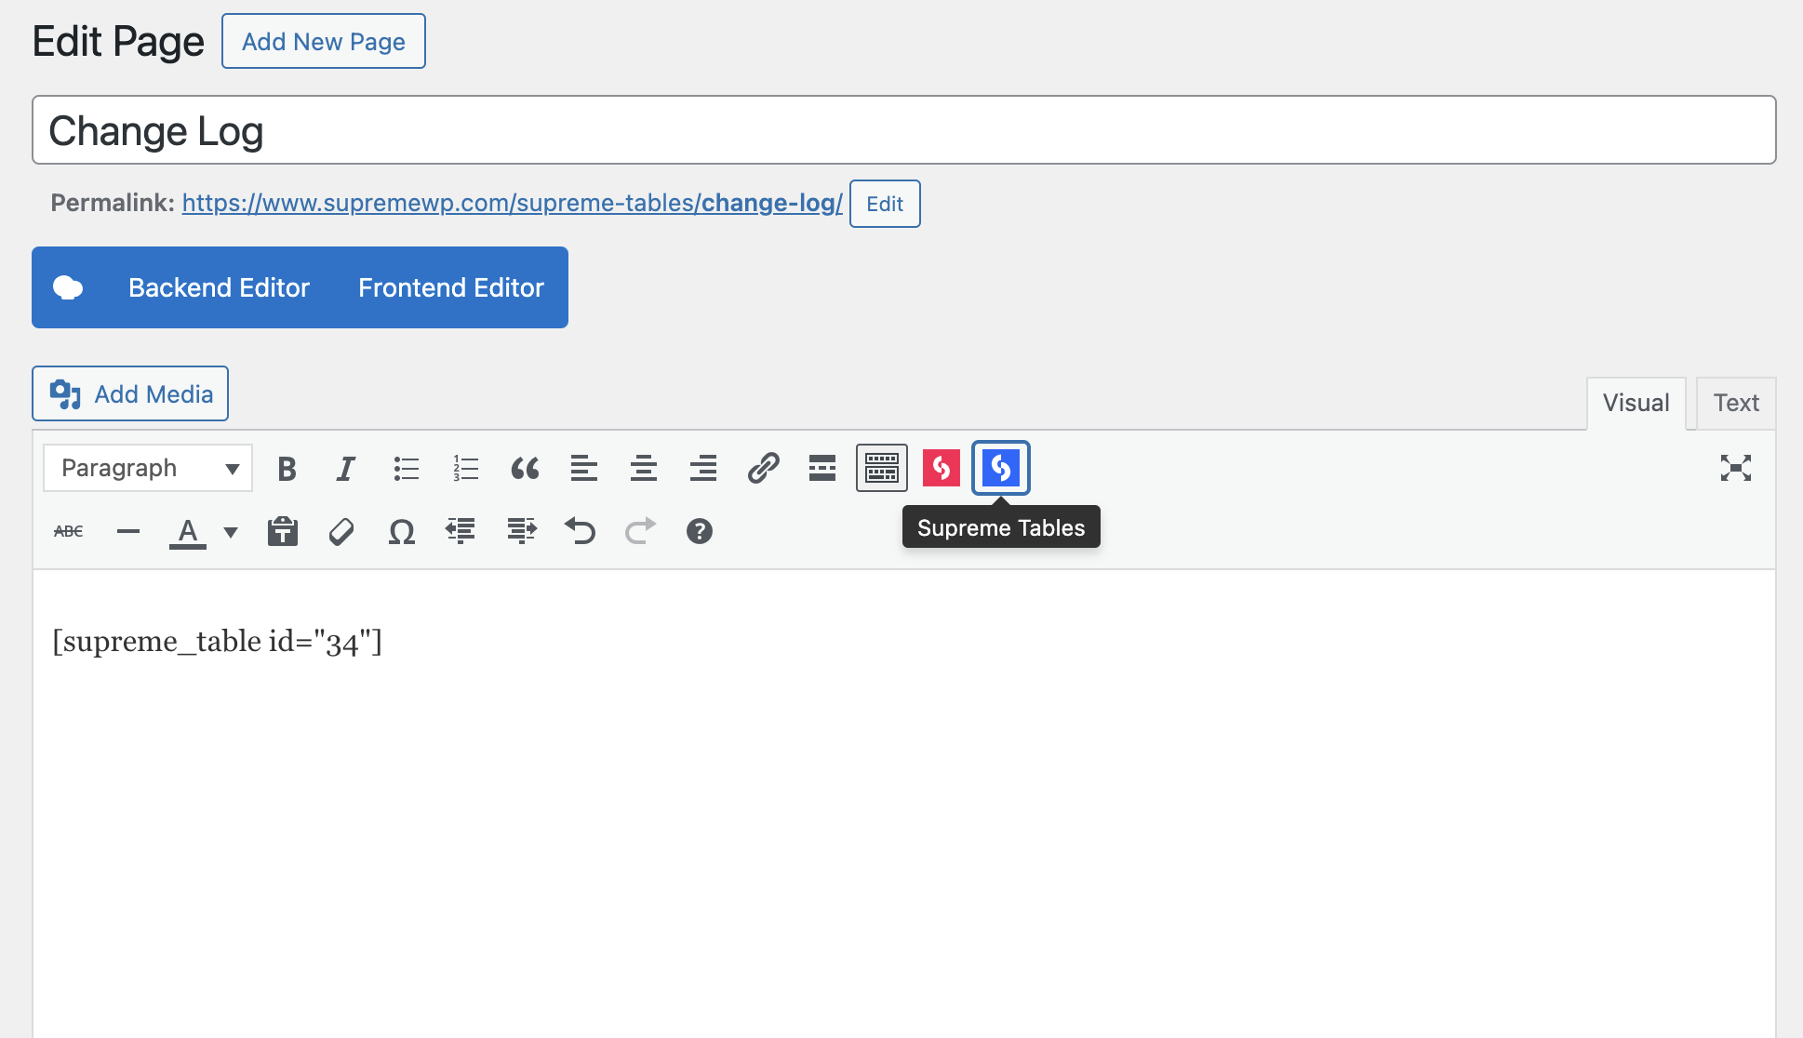The height and width of the screenshot is (1038, 1803).
Task: Click the red Supreme shortcode icon
Action: tap(941, 468)
